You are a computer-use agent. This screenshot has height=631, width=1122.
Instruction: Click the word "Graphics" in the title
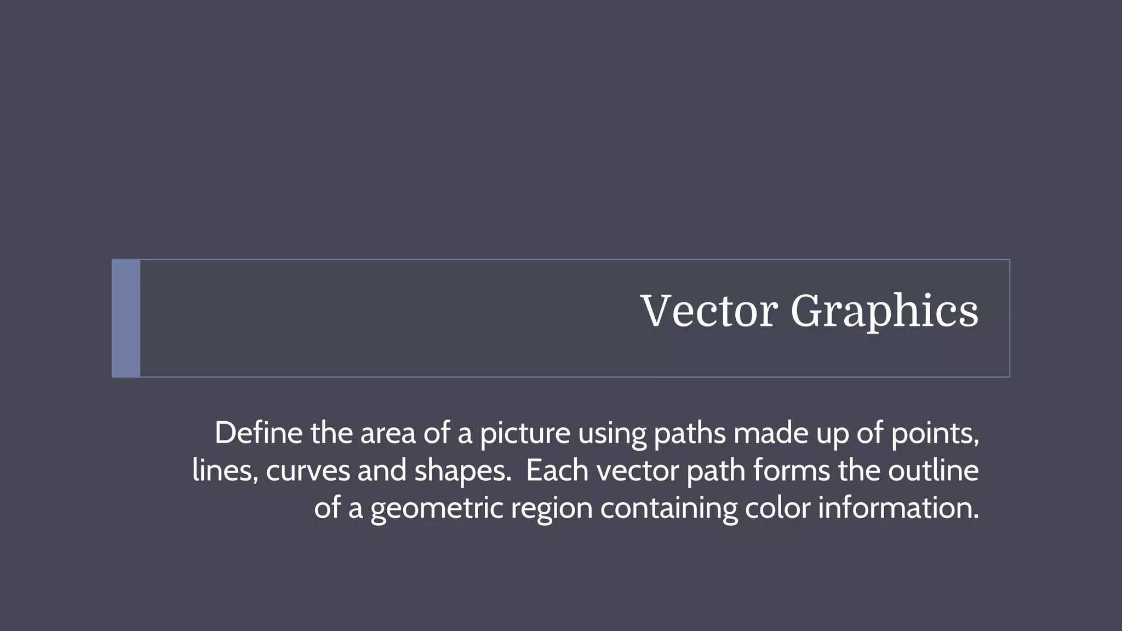884,312
